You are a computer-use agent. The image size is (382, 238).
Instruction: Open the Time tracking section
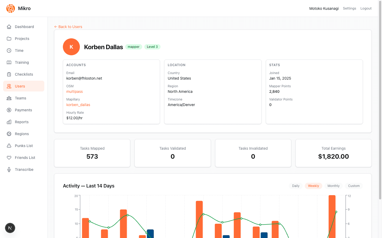[19, 50]
